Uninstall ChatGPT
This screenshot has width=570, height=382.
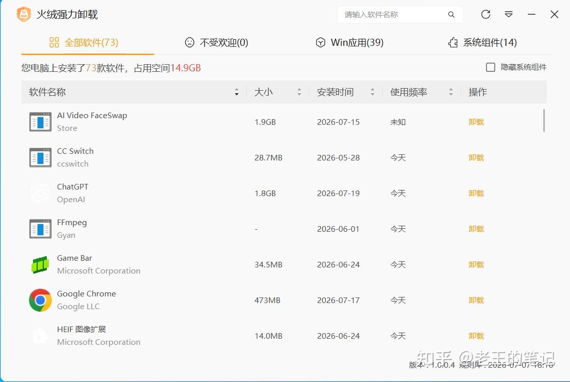click(476, 193)
